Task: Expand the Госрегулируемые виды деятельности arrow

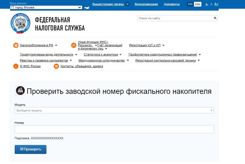Action: click(x=76, y=55)
